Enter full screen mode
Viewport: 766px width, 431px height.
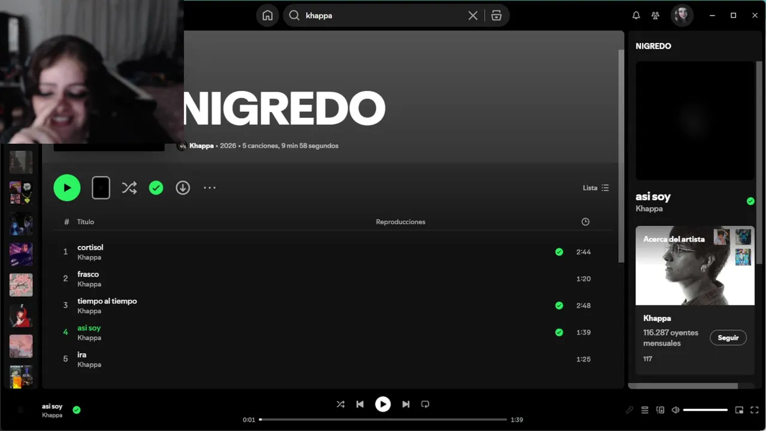(x=754, y=410)
